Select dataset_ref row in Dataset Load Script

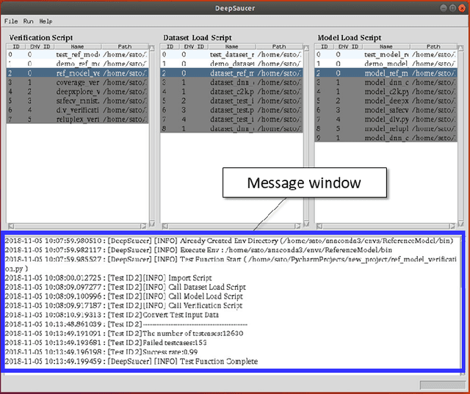231,73
